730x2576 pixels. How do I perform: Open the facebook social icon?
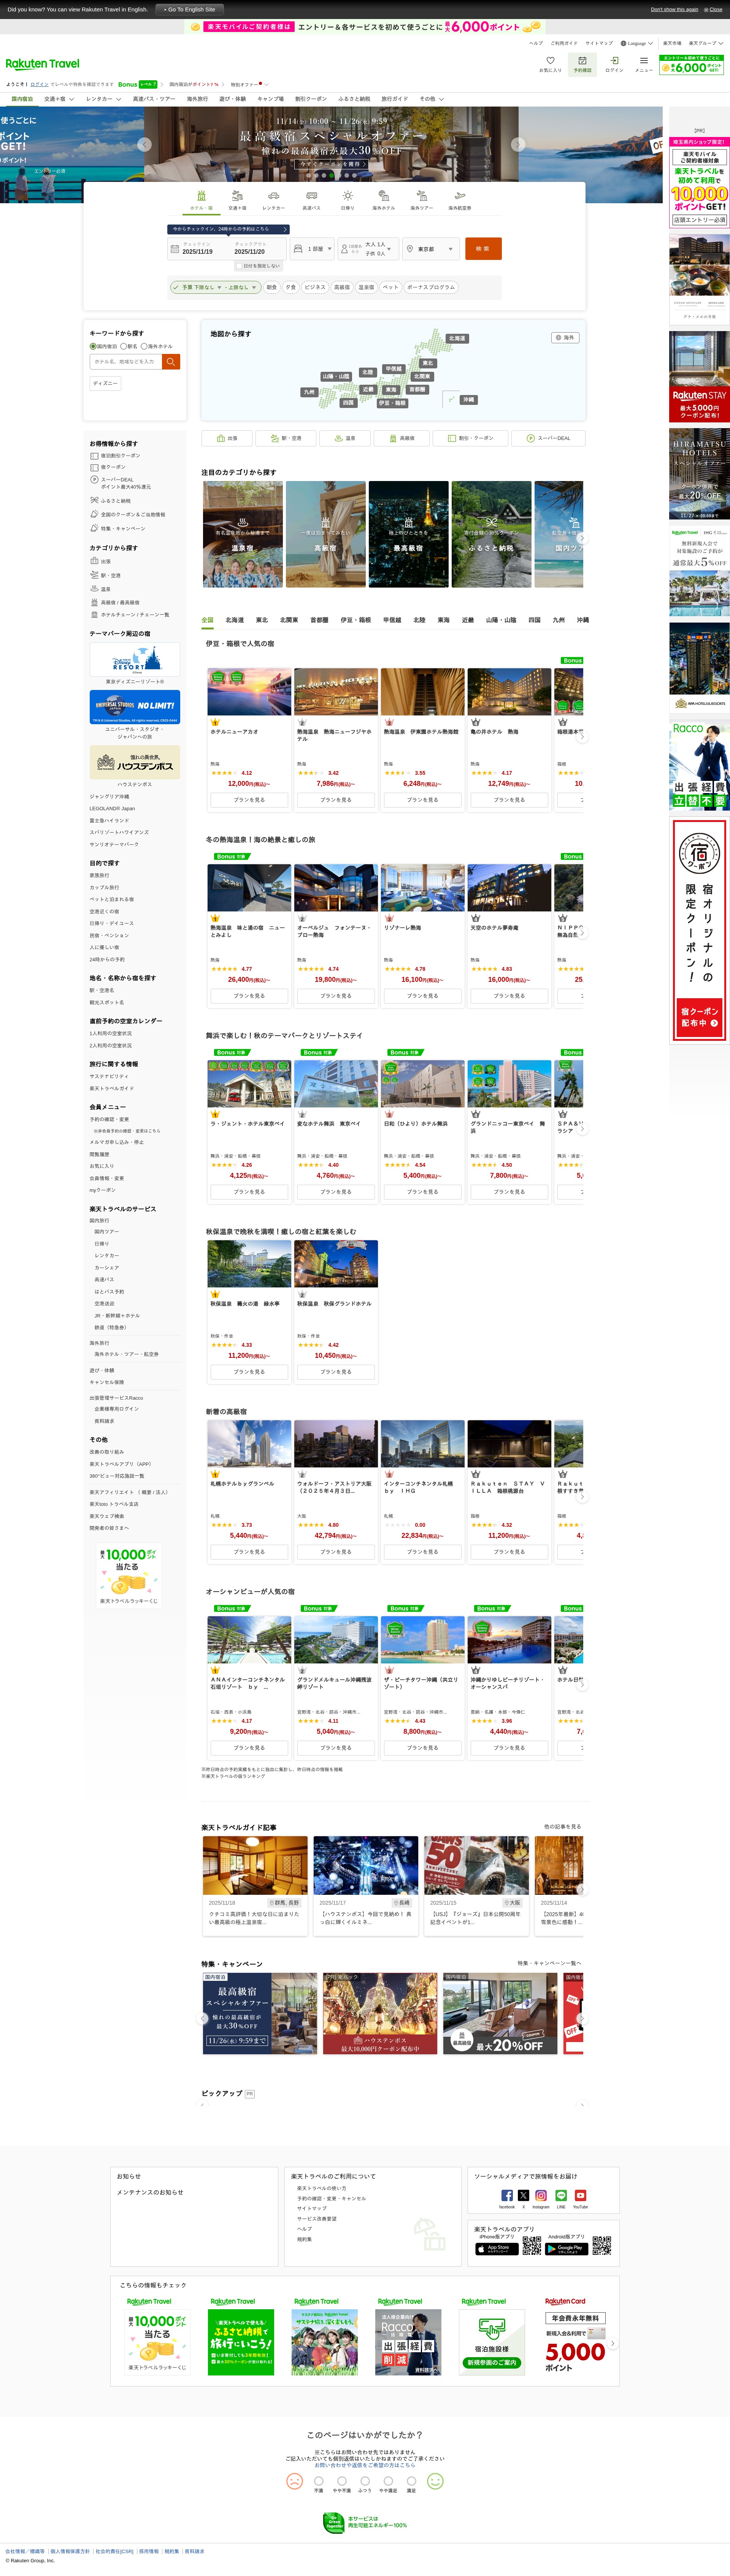(x=506, y=2196)
